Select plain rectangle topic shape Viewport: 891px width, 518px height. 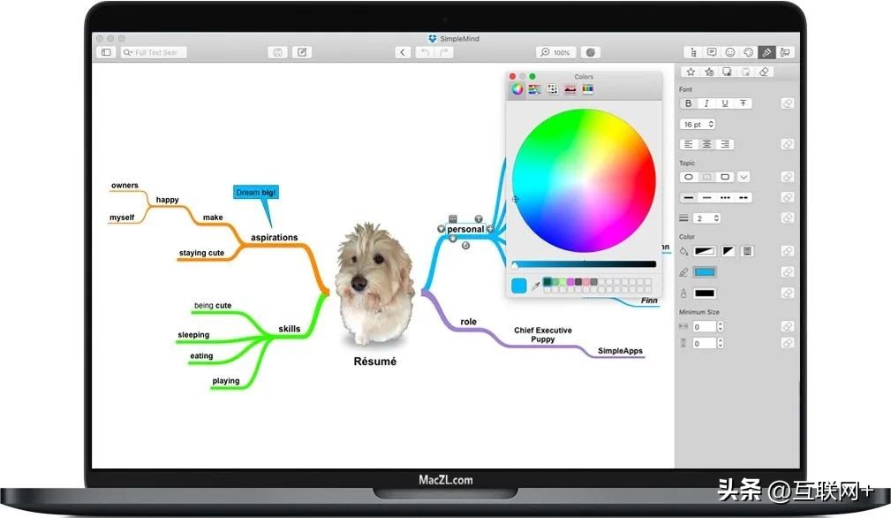[x=707, y=177]
